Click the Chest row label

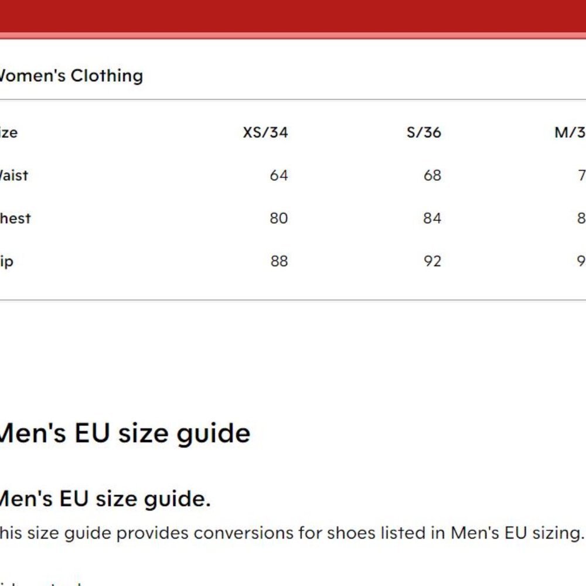tap(15, 219)
